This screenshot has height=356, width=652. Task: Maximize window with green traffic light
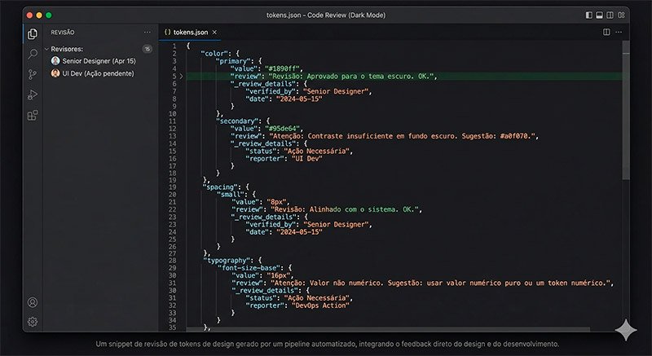point(49,15)
